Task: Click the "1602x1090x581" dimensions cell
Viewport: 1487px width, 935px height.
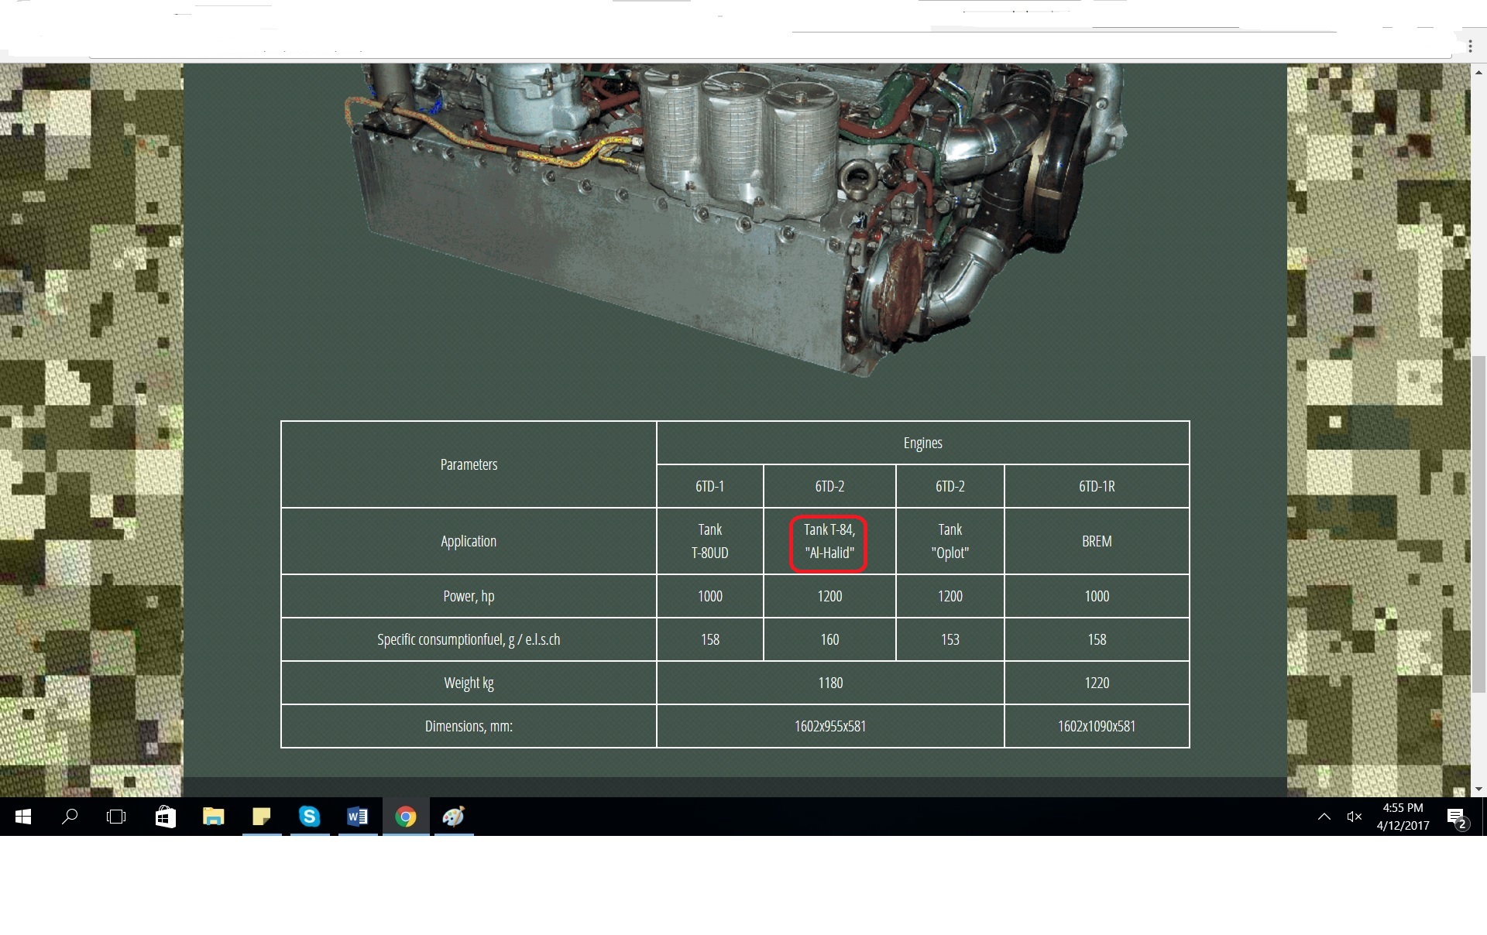Action: tap(1097, 726)
